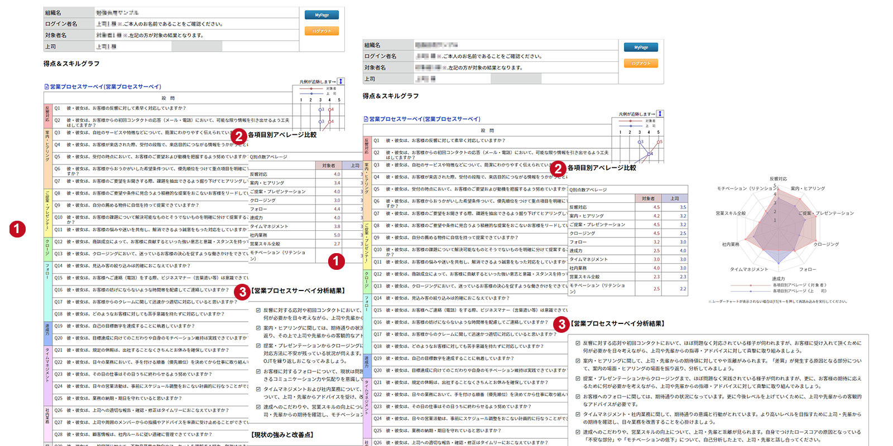Screen dimensions: 893x446
Task: Click the legend-follow arrow icon in the right report
Action: [x=660, y=114]
